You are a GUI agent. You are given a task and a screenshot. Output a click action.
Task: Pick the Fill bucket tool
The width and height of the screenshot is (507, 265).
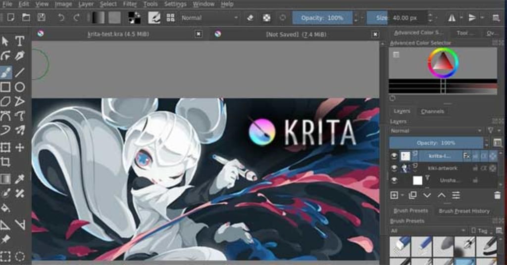(x=5, y=208)
